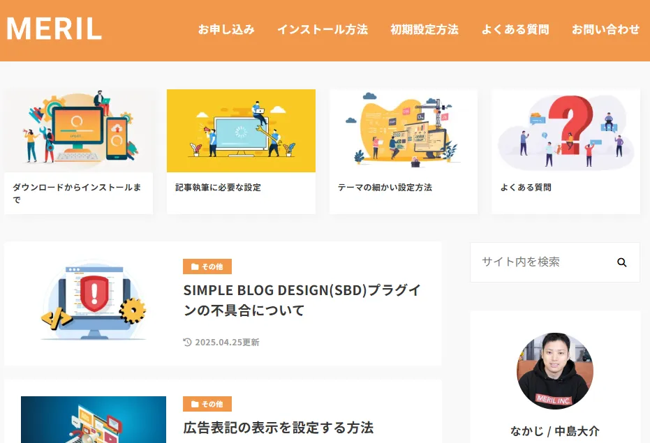
Task: Open the お申し込み menu item
Action: 226,29
